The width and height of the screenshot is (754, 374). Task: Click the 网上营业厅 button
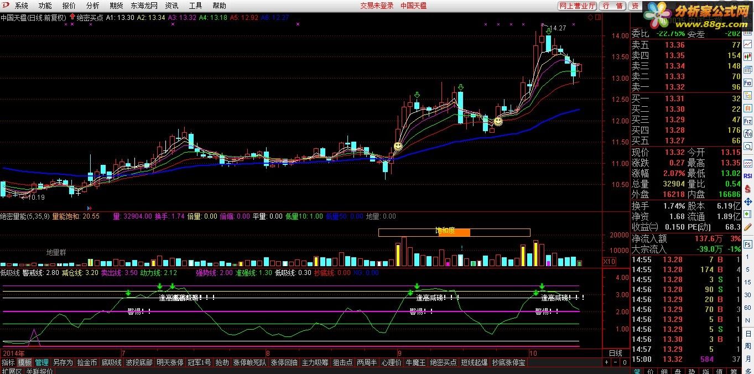578,6
